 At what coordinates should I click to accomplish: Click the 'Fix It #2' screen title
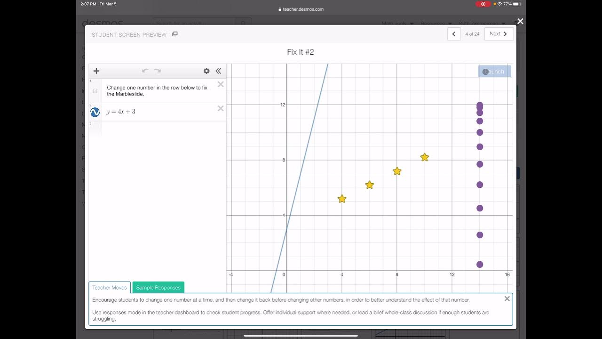pos(301,52)
